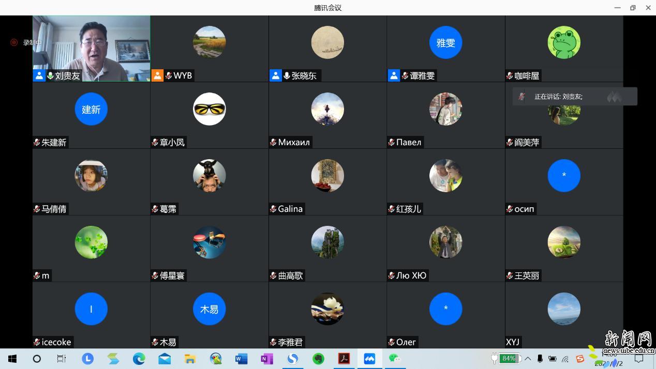Open OneNote from the taskbar
This screenshot has height=369, width=656.
pyautogui.click(x=267, y=358)
